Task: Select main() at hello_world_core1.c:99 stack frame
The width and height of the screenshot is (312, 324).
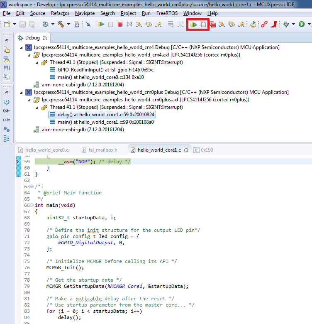Action: pos(105,122)
